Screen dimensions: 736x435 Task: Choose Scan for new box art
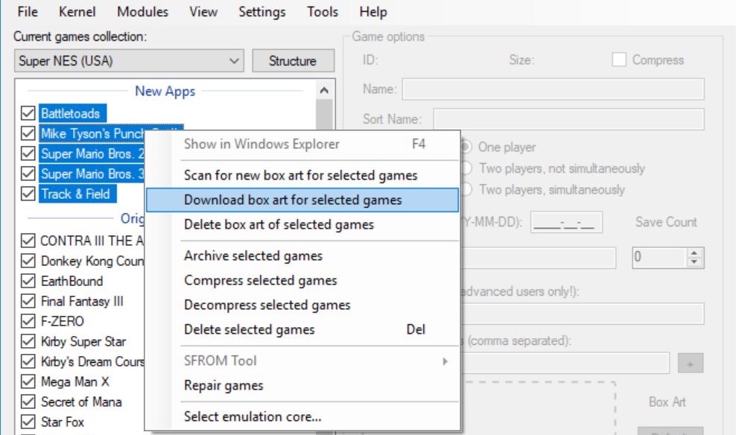[302, 176]
